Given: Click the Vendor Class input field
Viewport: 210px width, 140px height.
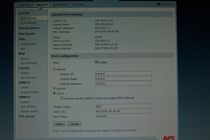Looking at the screenshot, I should click(124, 106).
